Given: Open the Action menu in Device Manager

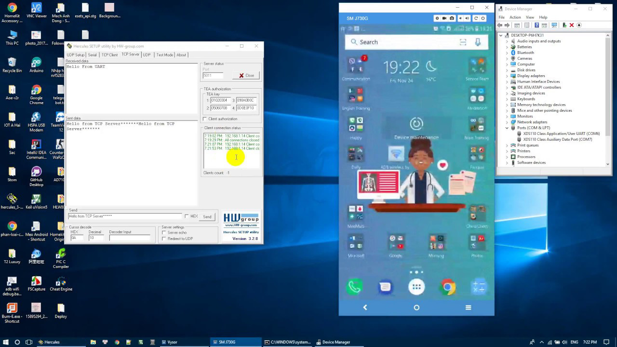Looking at the screenshot, I should click(515, 17).
